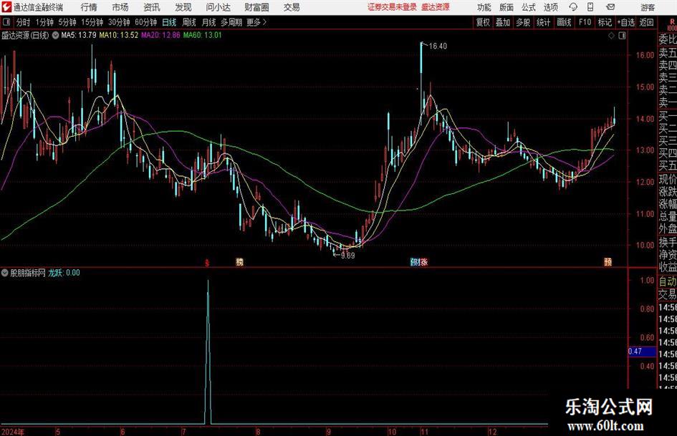Click the 预 marker at chart's right end
Viewport: 677px width, 436px height.
click(608, 261)
